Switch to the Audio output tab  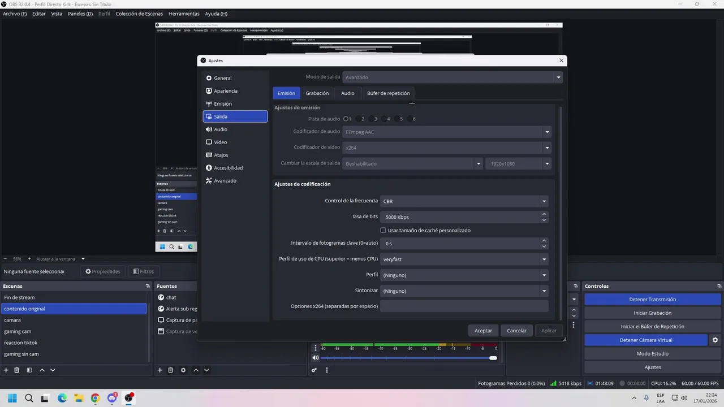coord(347,93)
